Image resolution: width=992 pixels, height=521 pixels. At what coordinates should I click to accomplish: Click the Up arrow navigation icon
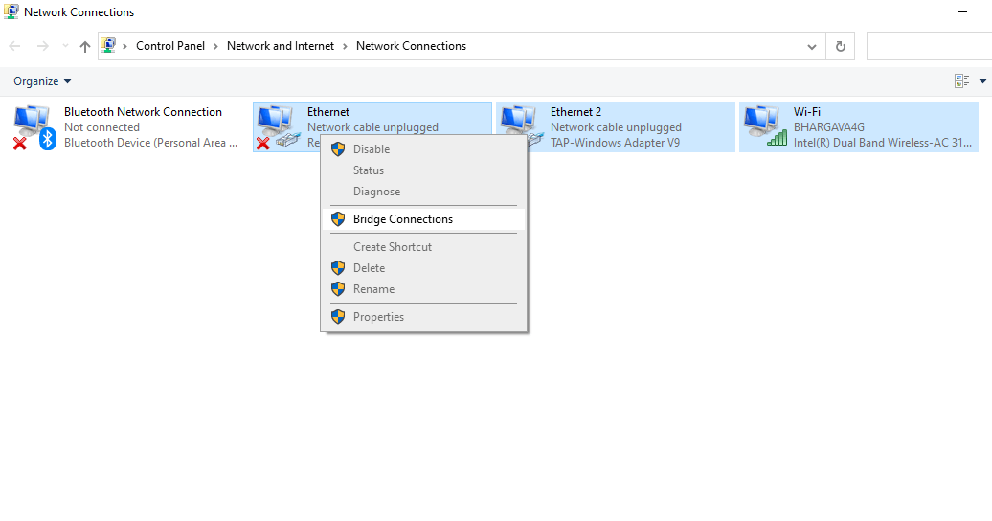coord(85,46)
